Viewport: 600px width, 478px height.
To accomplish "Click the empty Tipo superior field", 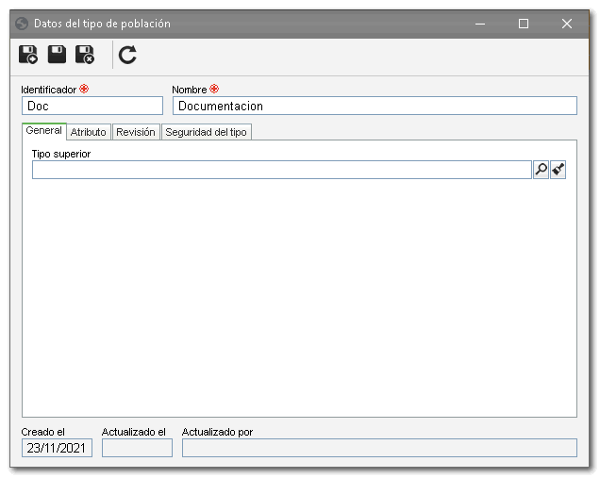I will tap(282, 170).
